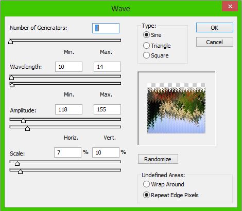
Task: Click the Amplitude Min field showing 118
Action: [68, 109]
